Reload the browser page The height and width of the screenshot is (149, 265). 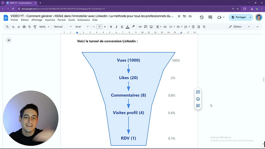click(x=13, y=9)
